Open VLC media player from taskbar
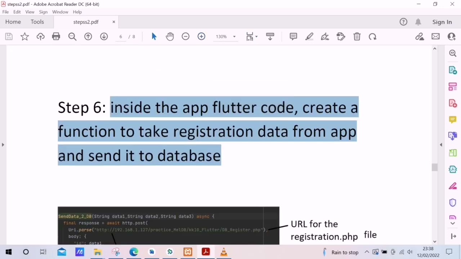The image size is (461, 259). point(224,252)
